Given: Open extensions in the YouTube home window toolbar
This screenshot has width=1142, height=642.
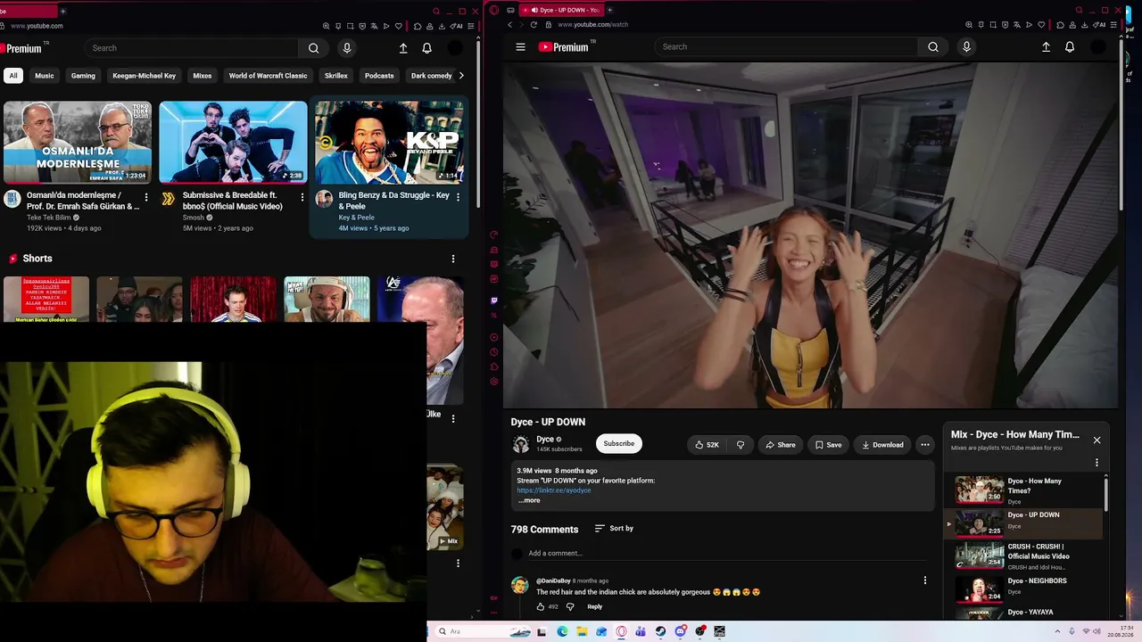Looking at the screenshot, I should [x=417, y=26].
